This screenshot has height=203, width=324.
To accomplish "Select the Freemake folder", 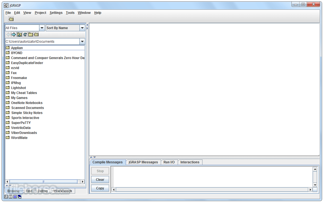I will coord(45,78).
